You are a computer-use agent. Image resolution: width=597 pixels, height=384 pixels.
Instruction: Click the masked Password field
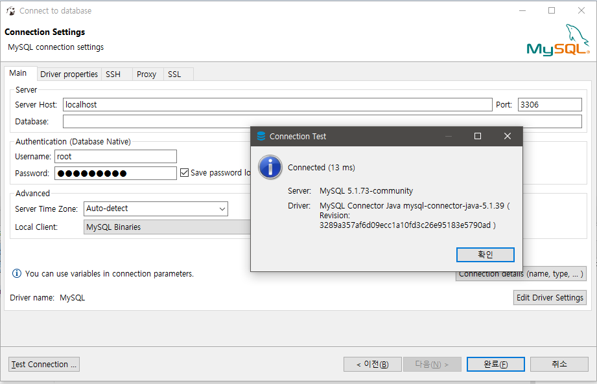116,174
